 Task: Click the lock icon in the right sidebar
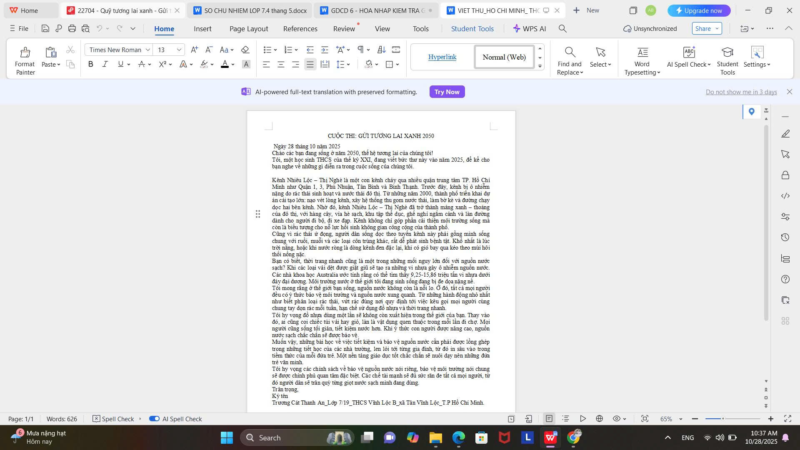785,175
